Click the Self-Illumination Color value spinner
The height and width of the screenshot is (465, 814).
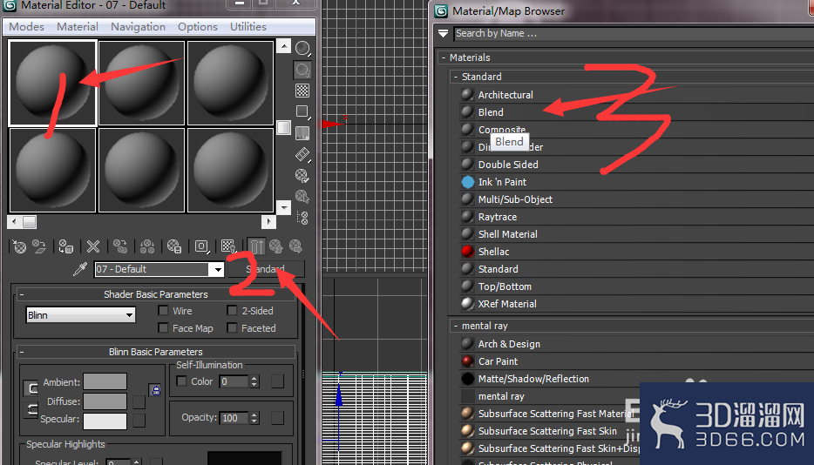pos(254,381)
